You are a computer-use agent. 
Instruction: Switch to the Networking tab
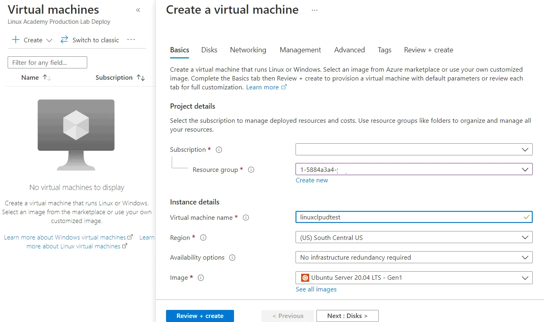coord(248,50)
